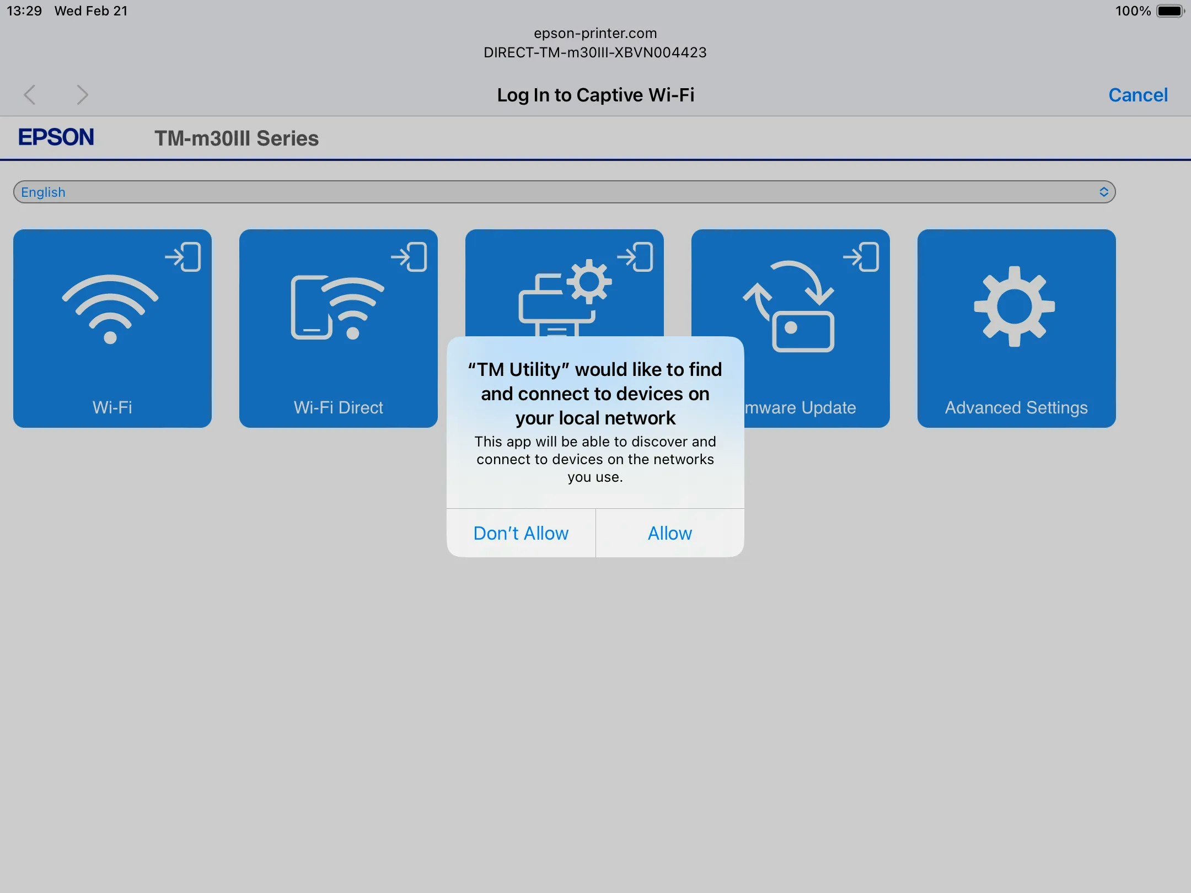Open the Advanced Settings gear icon
The image size is (1191, 893).
[1015, 306]
